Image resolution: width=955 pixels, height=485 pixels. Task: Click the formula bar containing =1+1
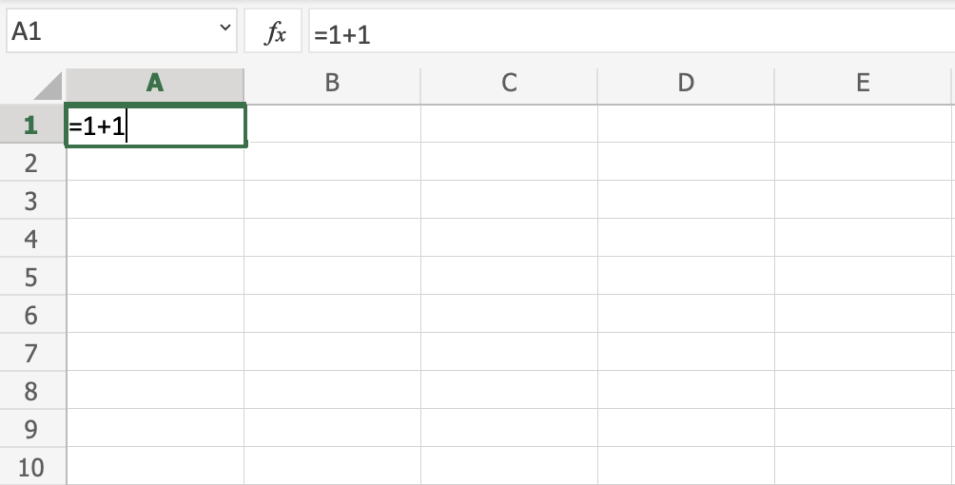(x=628, y=34)
